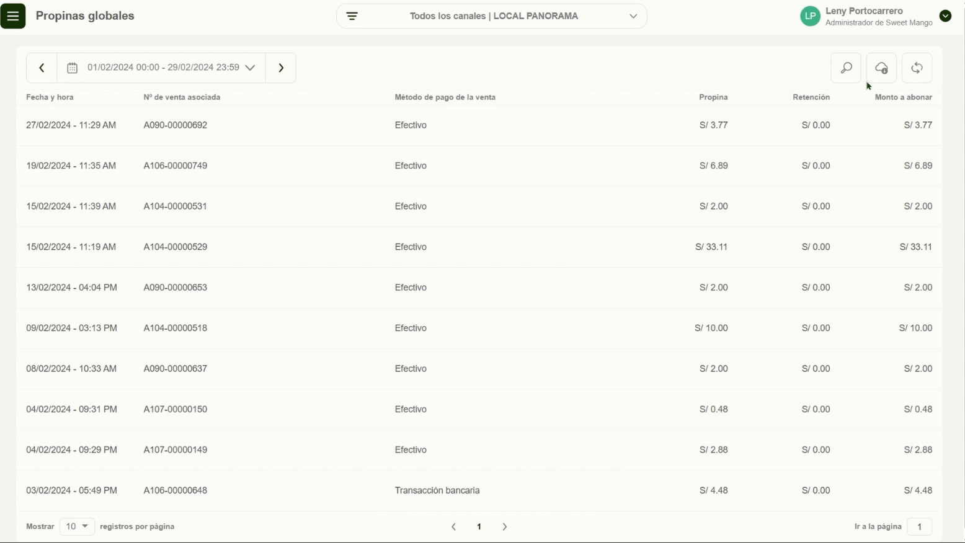Select page number 1 in pagination

coord(479,526)
